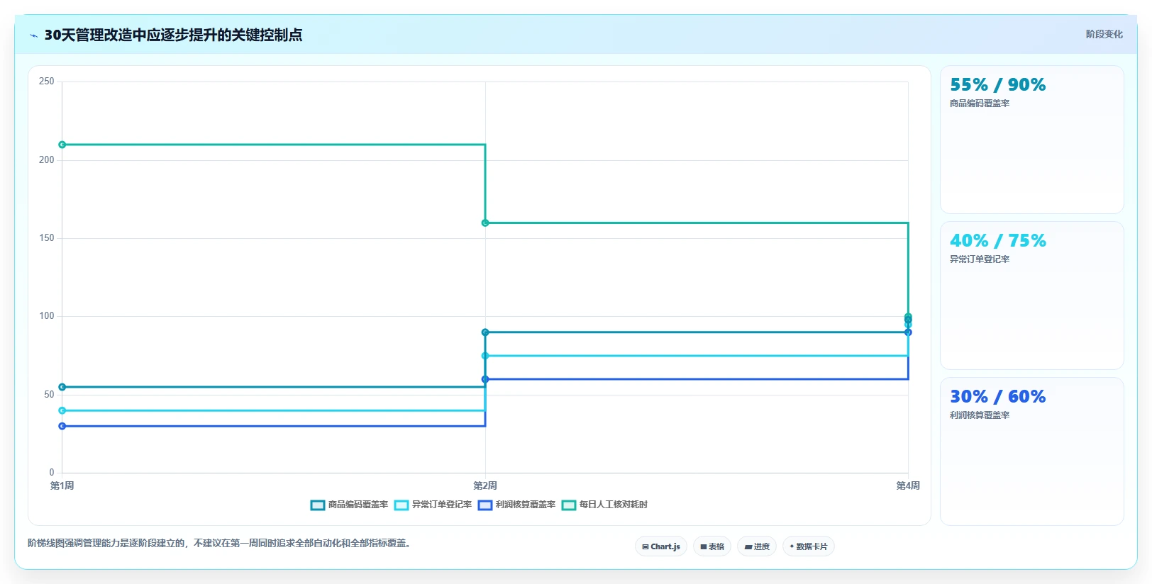The image size is (1152, 584).
Task: Toggle 每日人工核对耗时 legend color box
Action: (569, 505)
